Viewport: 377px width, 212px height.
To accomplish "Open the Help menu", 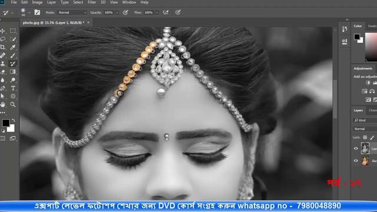I will tap(144, 2).
